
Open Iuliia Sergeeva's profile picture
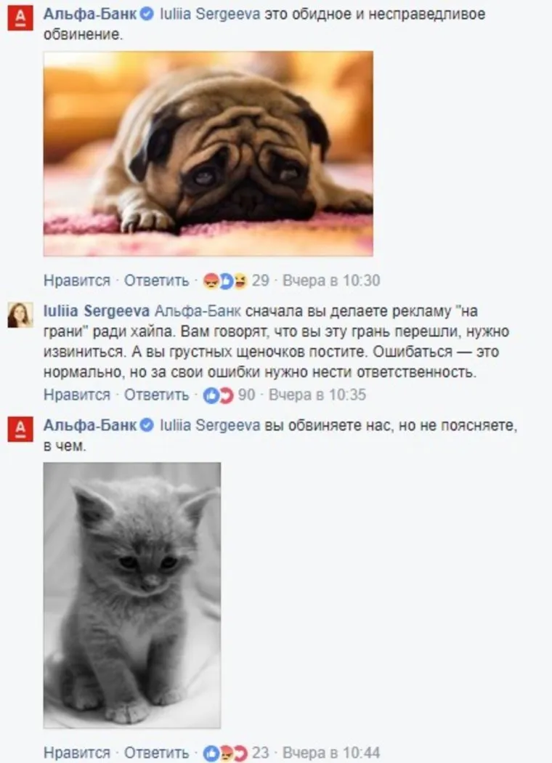click(20, 315)
